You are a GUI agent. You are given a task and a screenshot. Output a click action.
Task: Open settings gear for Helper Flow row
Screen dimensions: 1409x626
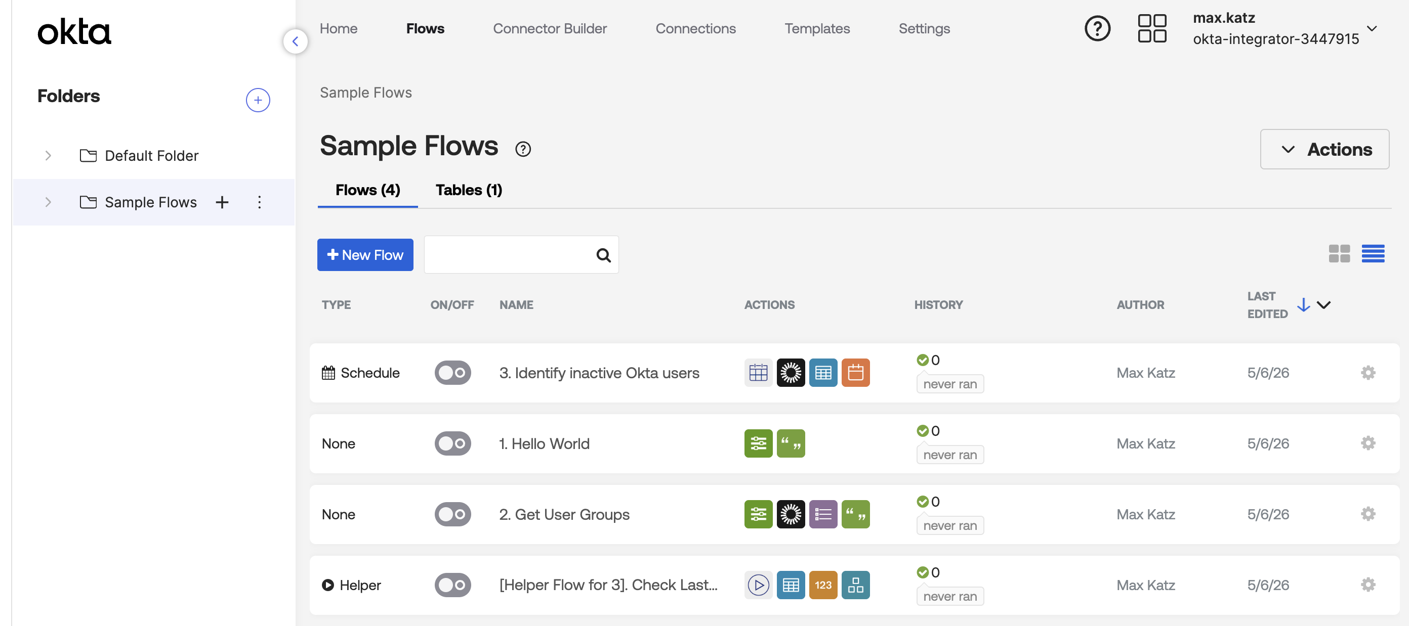click(1368, 586)
